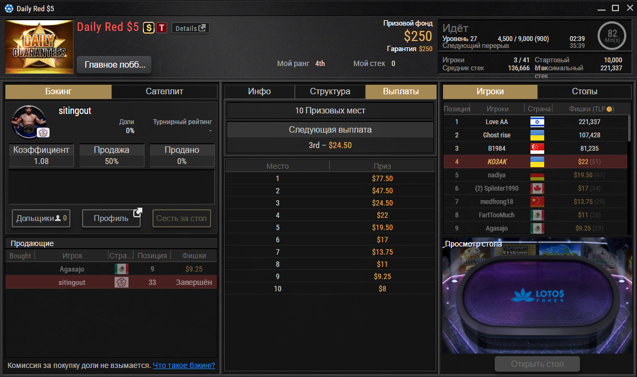This screenshot has width=637, height=377.
Task: Click the Главное лобби button
Action: tap(114, 65)
